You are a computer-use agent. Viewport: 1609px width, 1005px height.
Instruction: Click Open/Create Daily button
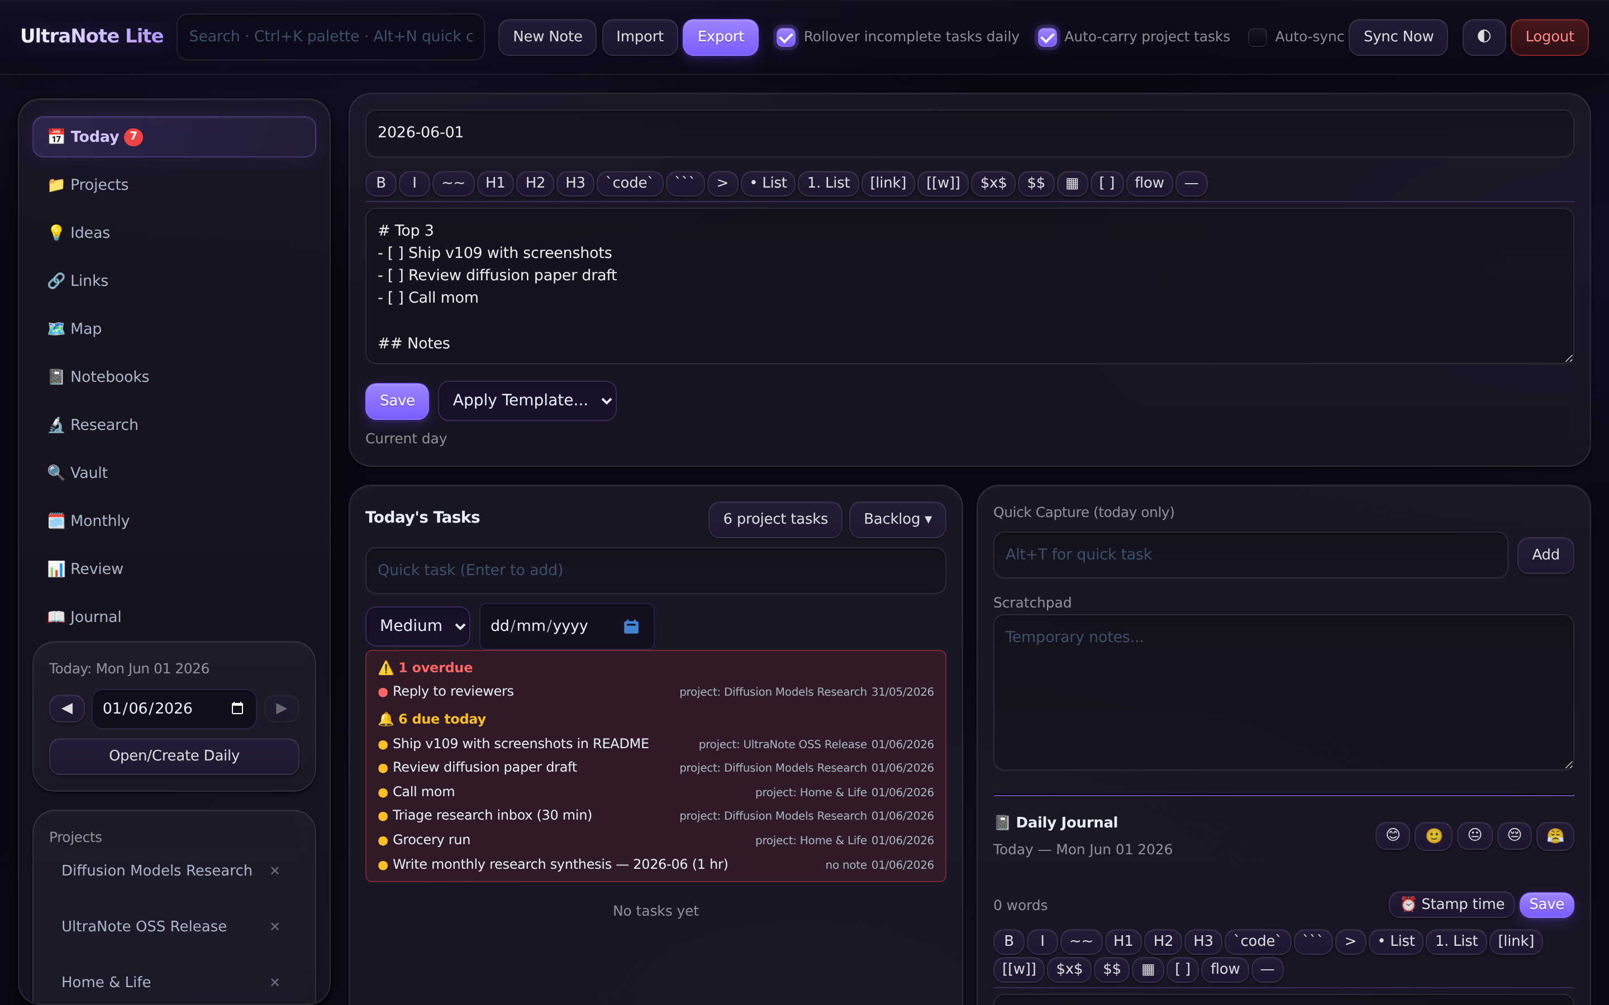pyautogui.click(x=174, y=757)
